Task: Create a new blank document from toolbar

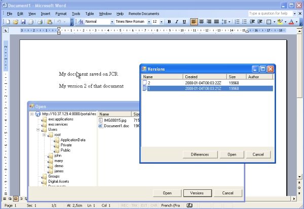Action: click(x=8, y=22)
